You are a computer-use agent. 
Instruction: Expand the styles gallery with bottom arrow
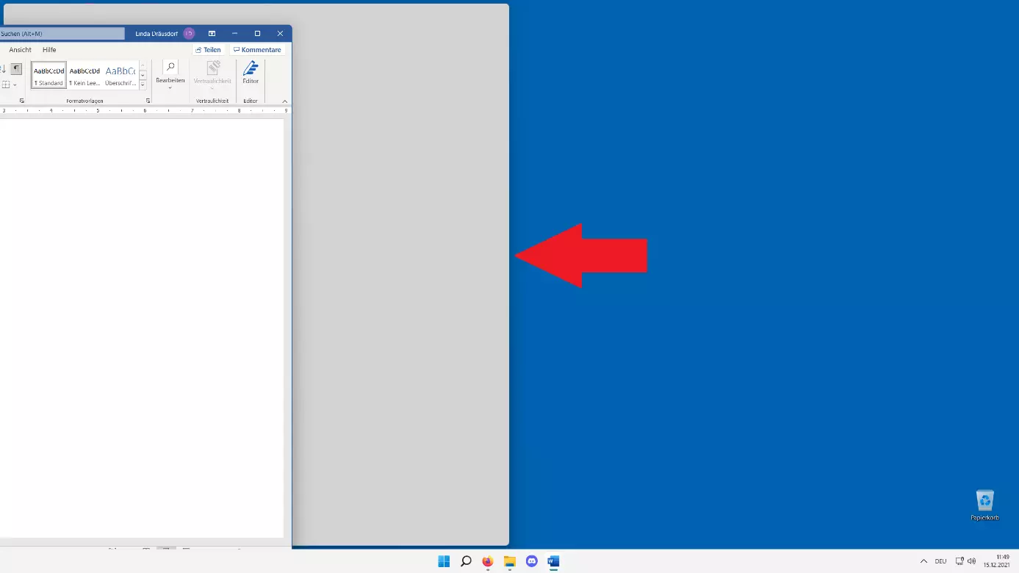[143, 85]
